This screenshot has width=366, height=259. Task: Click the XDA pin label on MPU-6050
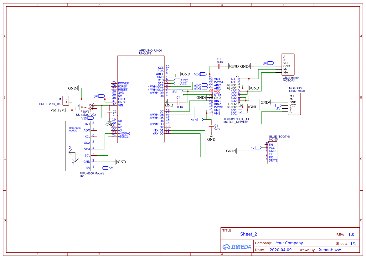87,143
